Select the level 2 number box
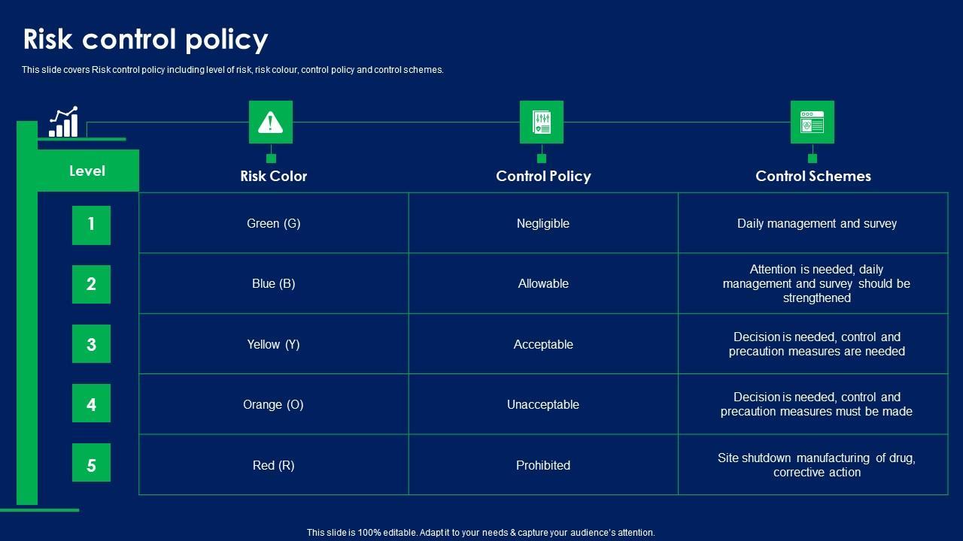 [91, 284]
